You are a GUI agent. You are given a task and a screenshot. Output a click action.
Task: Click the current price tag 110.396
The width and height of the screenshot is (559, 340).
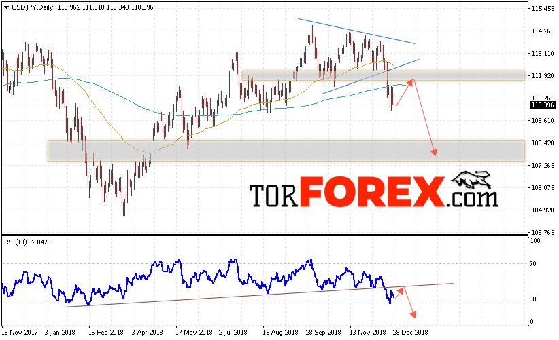543,105
